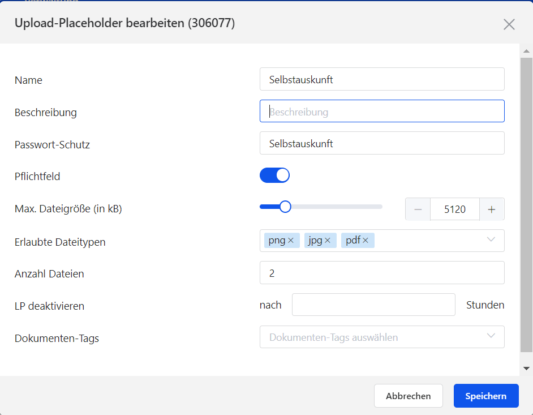Viewport: 533px width, 415px height.
Task: Close the Upload-Placeholder dialog with X
Action: [509, 24]
